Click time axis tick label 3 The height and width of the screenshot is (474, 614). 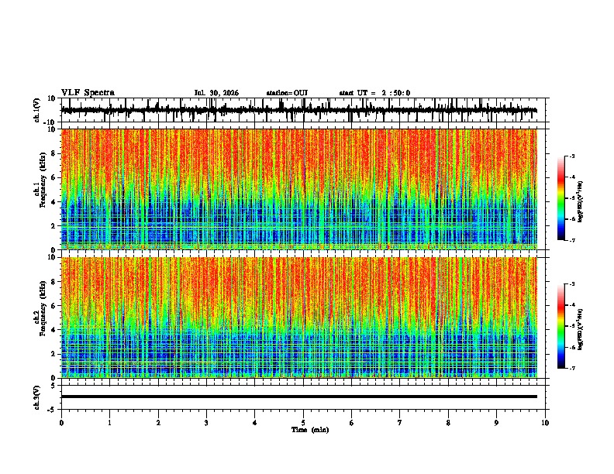pyautogui.click(x=206, y=423)
